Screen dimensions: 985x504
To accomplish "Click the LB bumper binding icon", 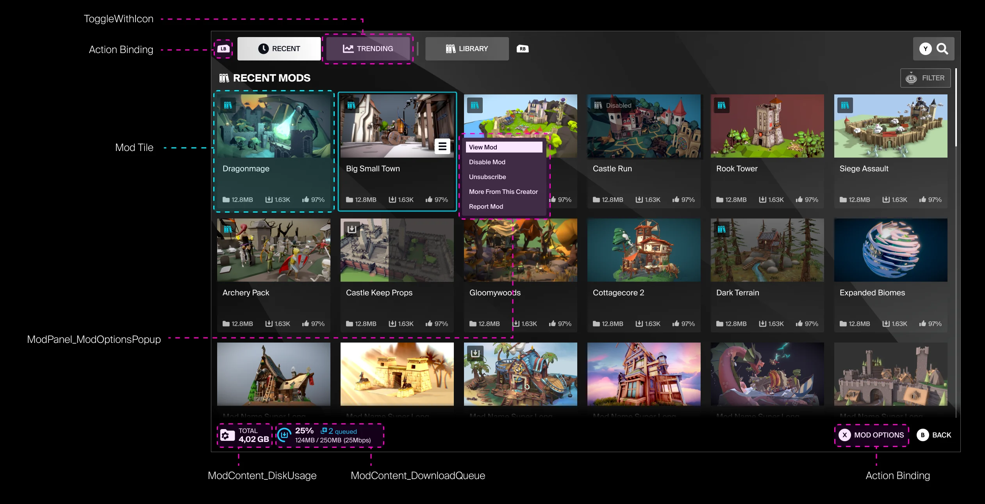I will (x=223, y=49).
